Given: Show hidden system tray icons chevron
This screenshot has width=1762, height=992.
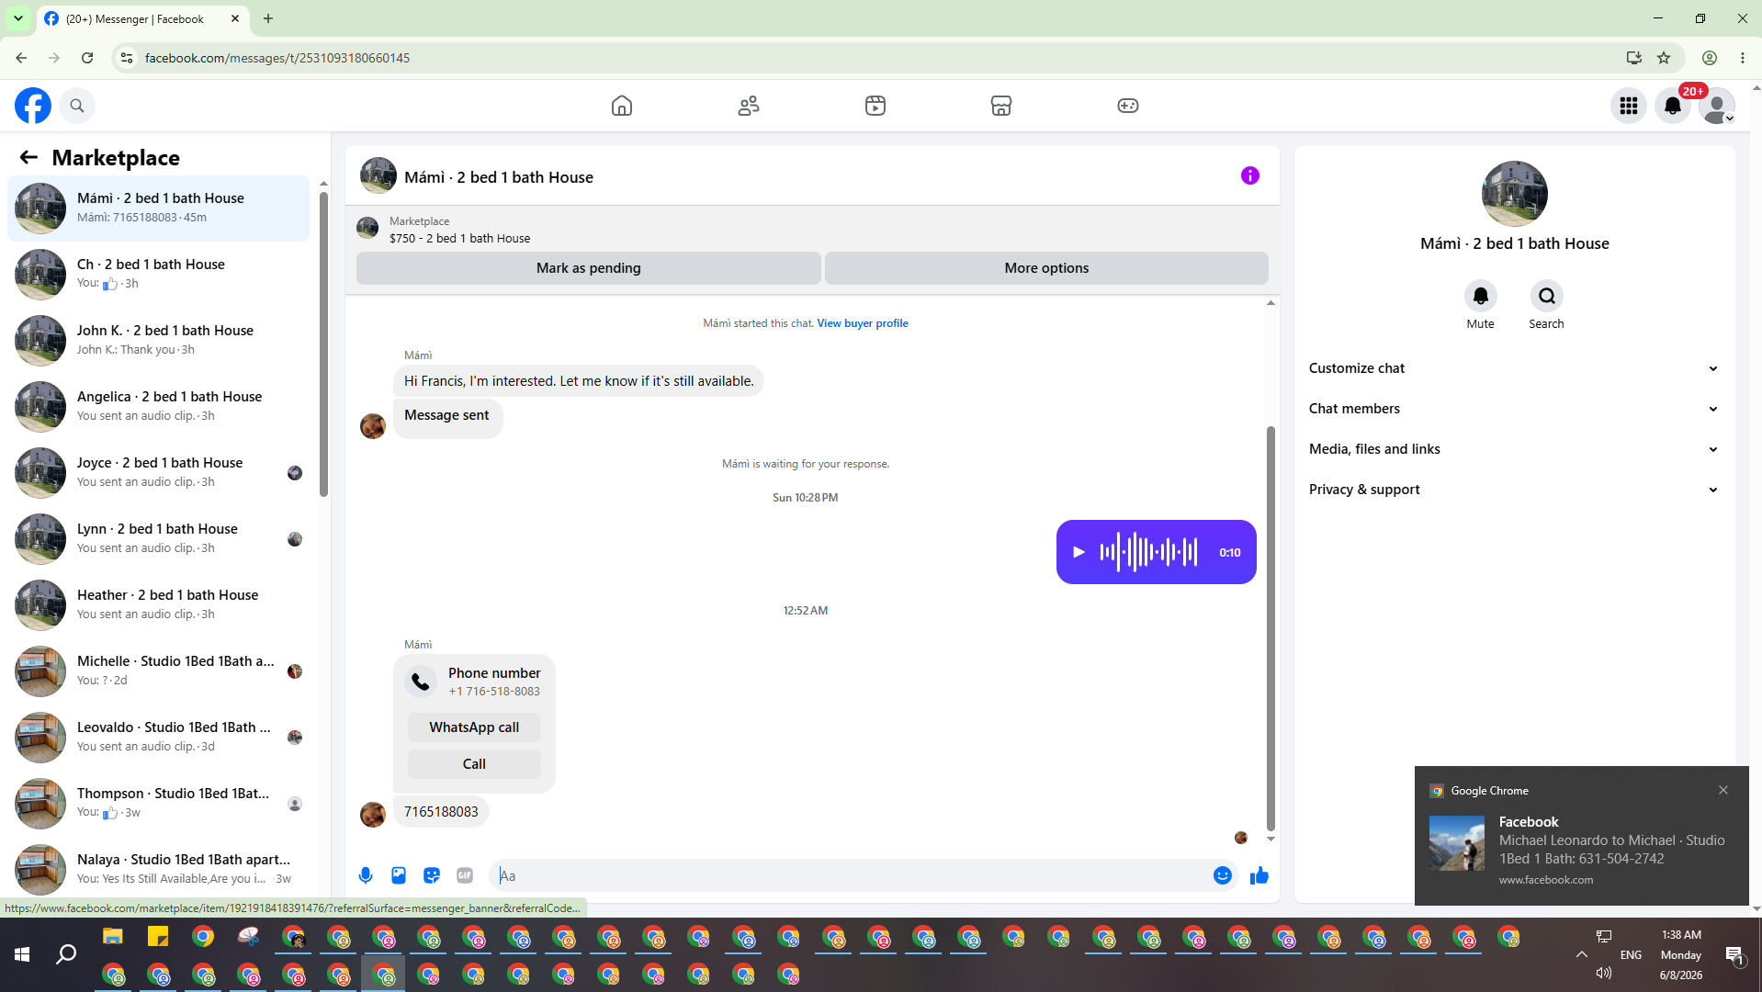Looking at the screenshot, I should click(x=1582, y=955).
